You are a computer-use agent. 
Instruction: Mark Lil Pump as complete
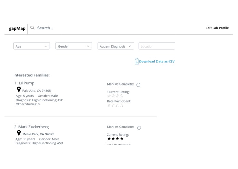[x=138, y=85]
